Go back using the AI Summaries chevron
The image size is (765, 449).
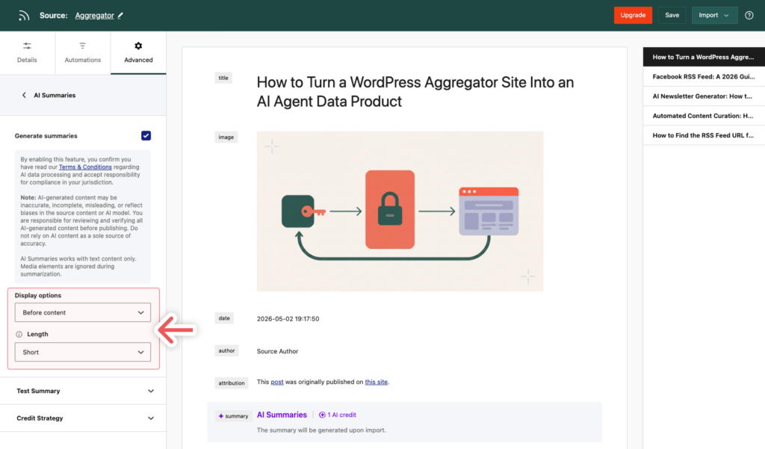pyautogui.click(x=24, y=95)
